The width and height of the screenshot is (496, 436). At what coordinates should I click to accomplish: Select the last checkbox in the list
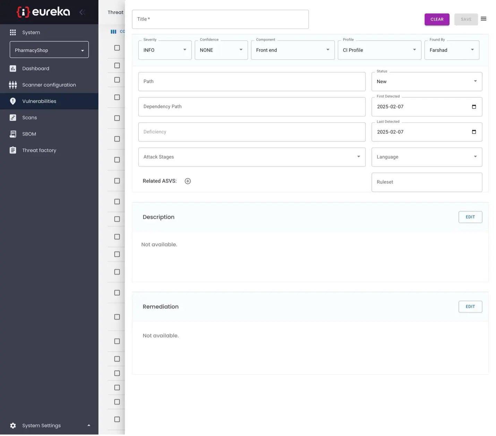[117, 419]
